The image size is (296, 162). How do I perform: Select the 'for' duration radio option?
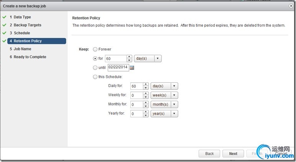95,59
